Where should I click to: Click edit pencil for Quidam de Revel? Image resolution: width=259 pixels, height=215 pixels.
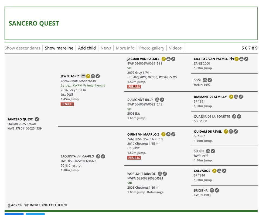pos(236,132)
